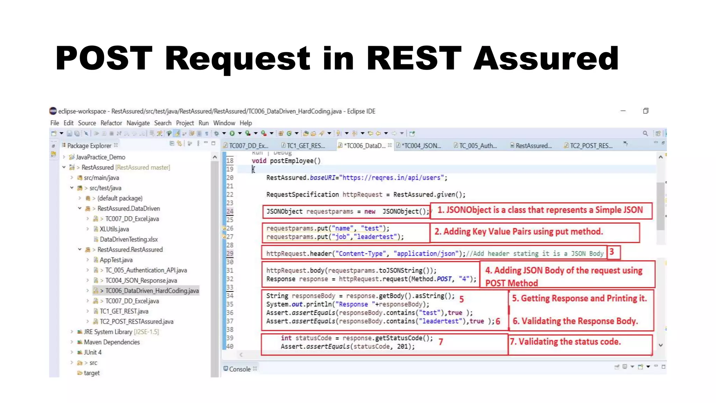Click the New Java Class icon

289,133
